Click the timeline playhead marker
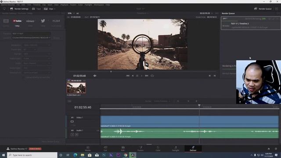Viewport: 281px width, 158px height. [x=199, y=105]
